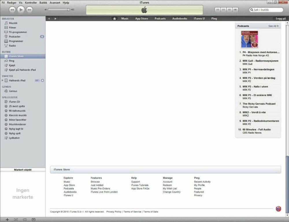Select the Mine favoritter playlist

(x=23, y=120)
